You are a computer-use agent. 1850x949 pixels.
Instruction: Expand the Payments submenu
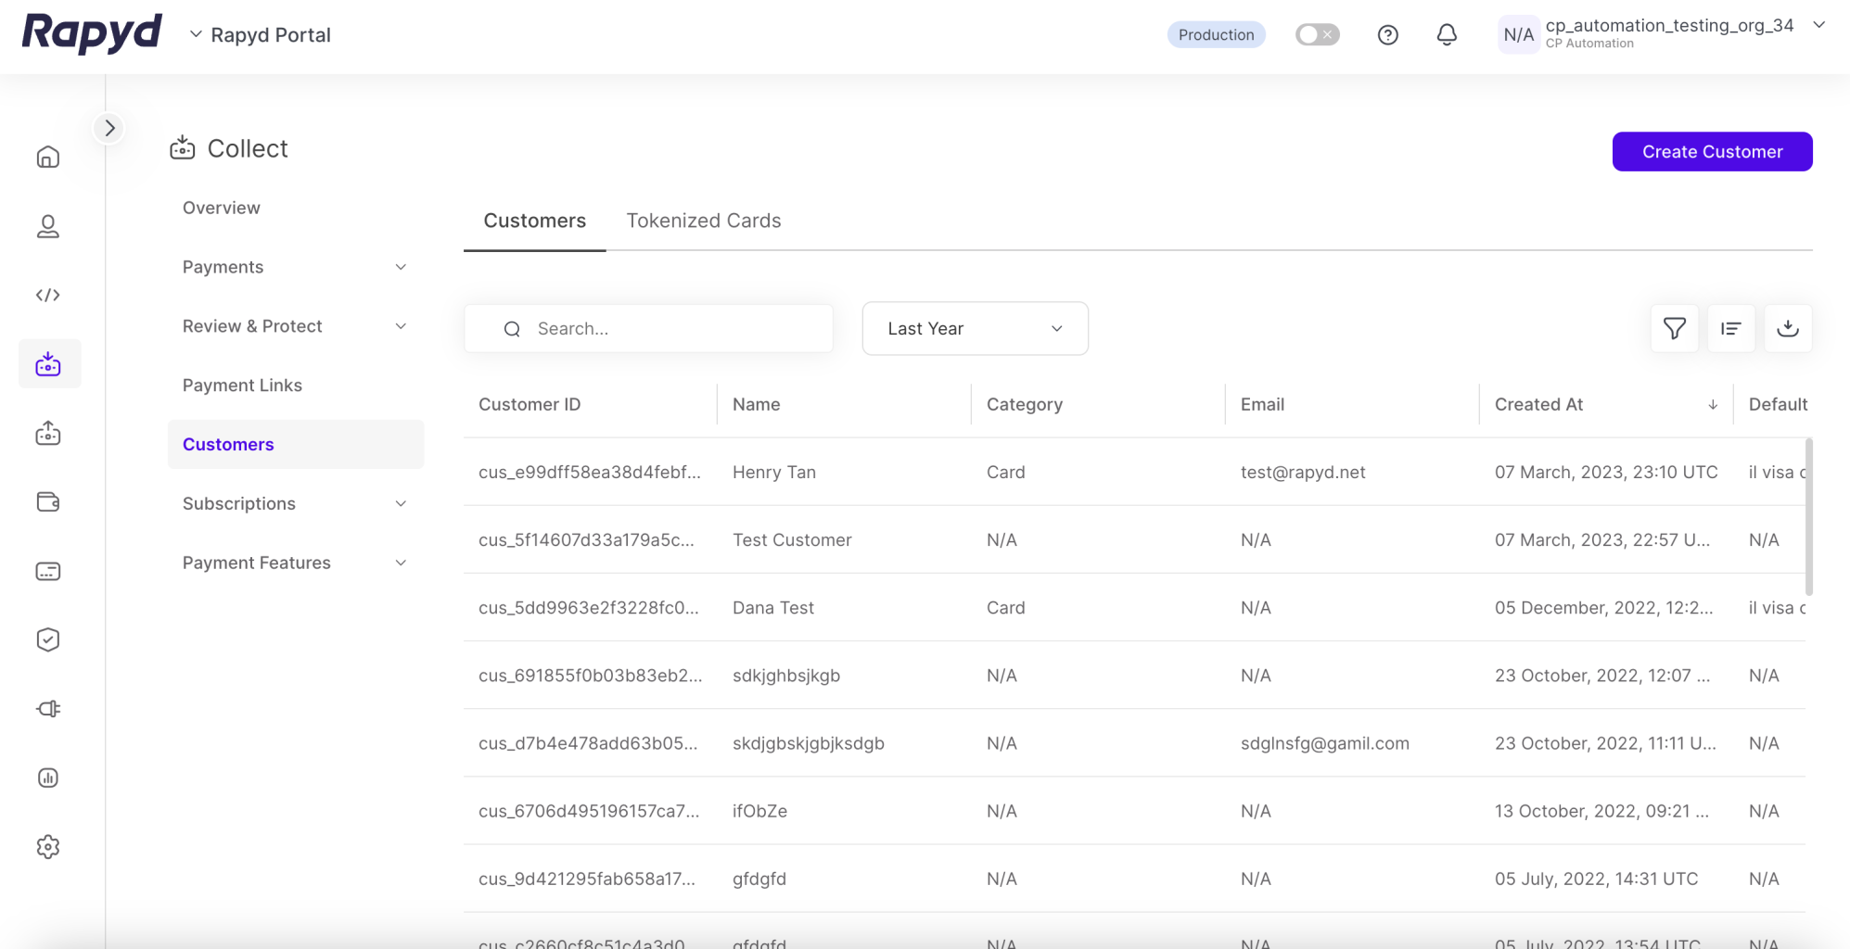coord(401,268)
